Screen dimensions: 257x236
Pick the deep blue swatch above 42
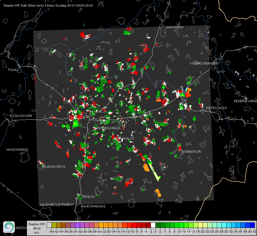coord(253,225)
